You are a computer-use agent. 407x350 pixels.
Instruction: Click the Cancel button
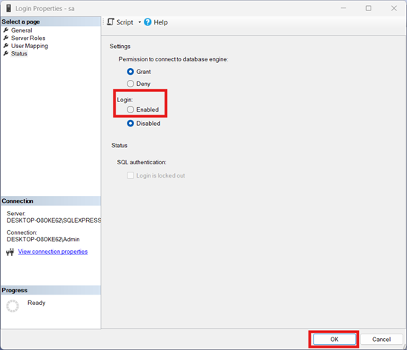pyautogui.click(x=381, y=339)
